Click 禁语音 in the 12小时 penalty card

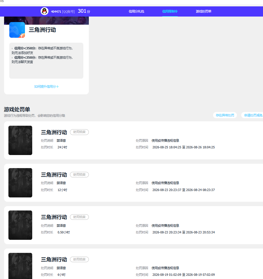point(61,183)
